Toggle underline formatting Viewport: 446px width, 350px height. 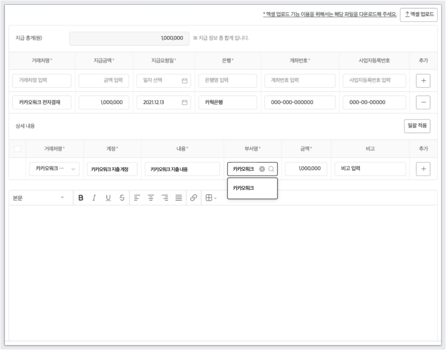click(x=108, y=198)
